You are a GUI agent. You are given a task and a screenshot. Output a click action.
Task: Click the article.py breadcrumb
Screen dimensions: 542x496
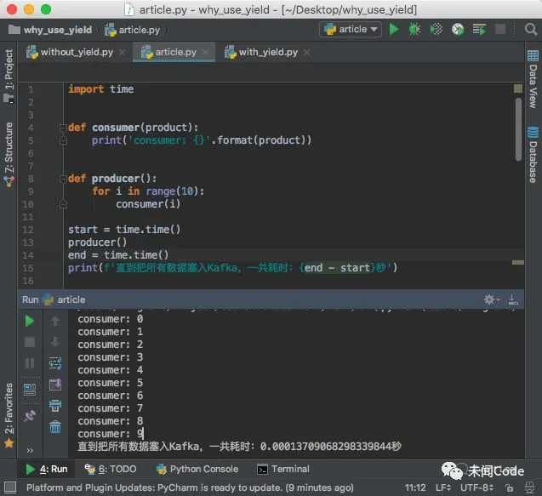[133, 30]
